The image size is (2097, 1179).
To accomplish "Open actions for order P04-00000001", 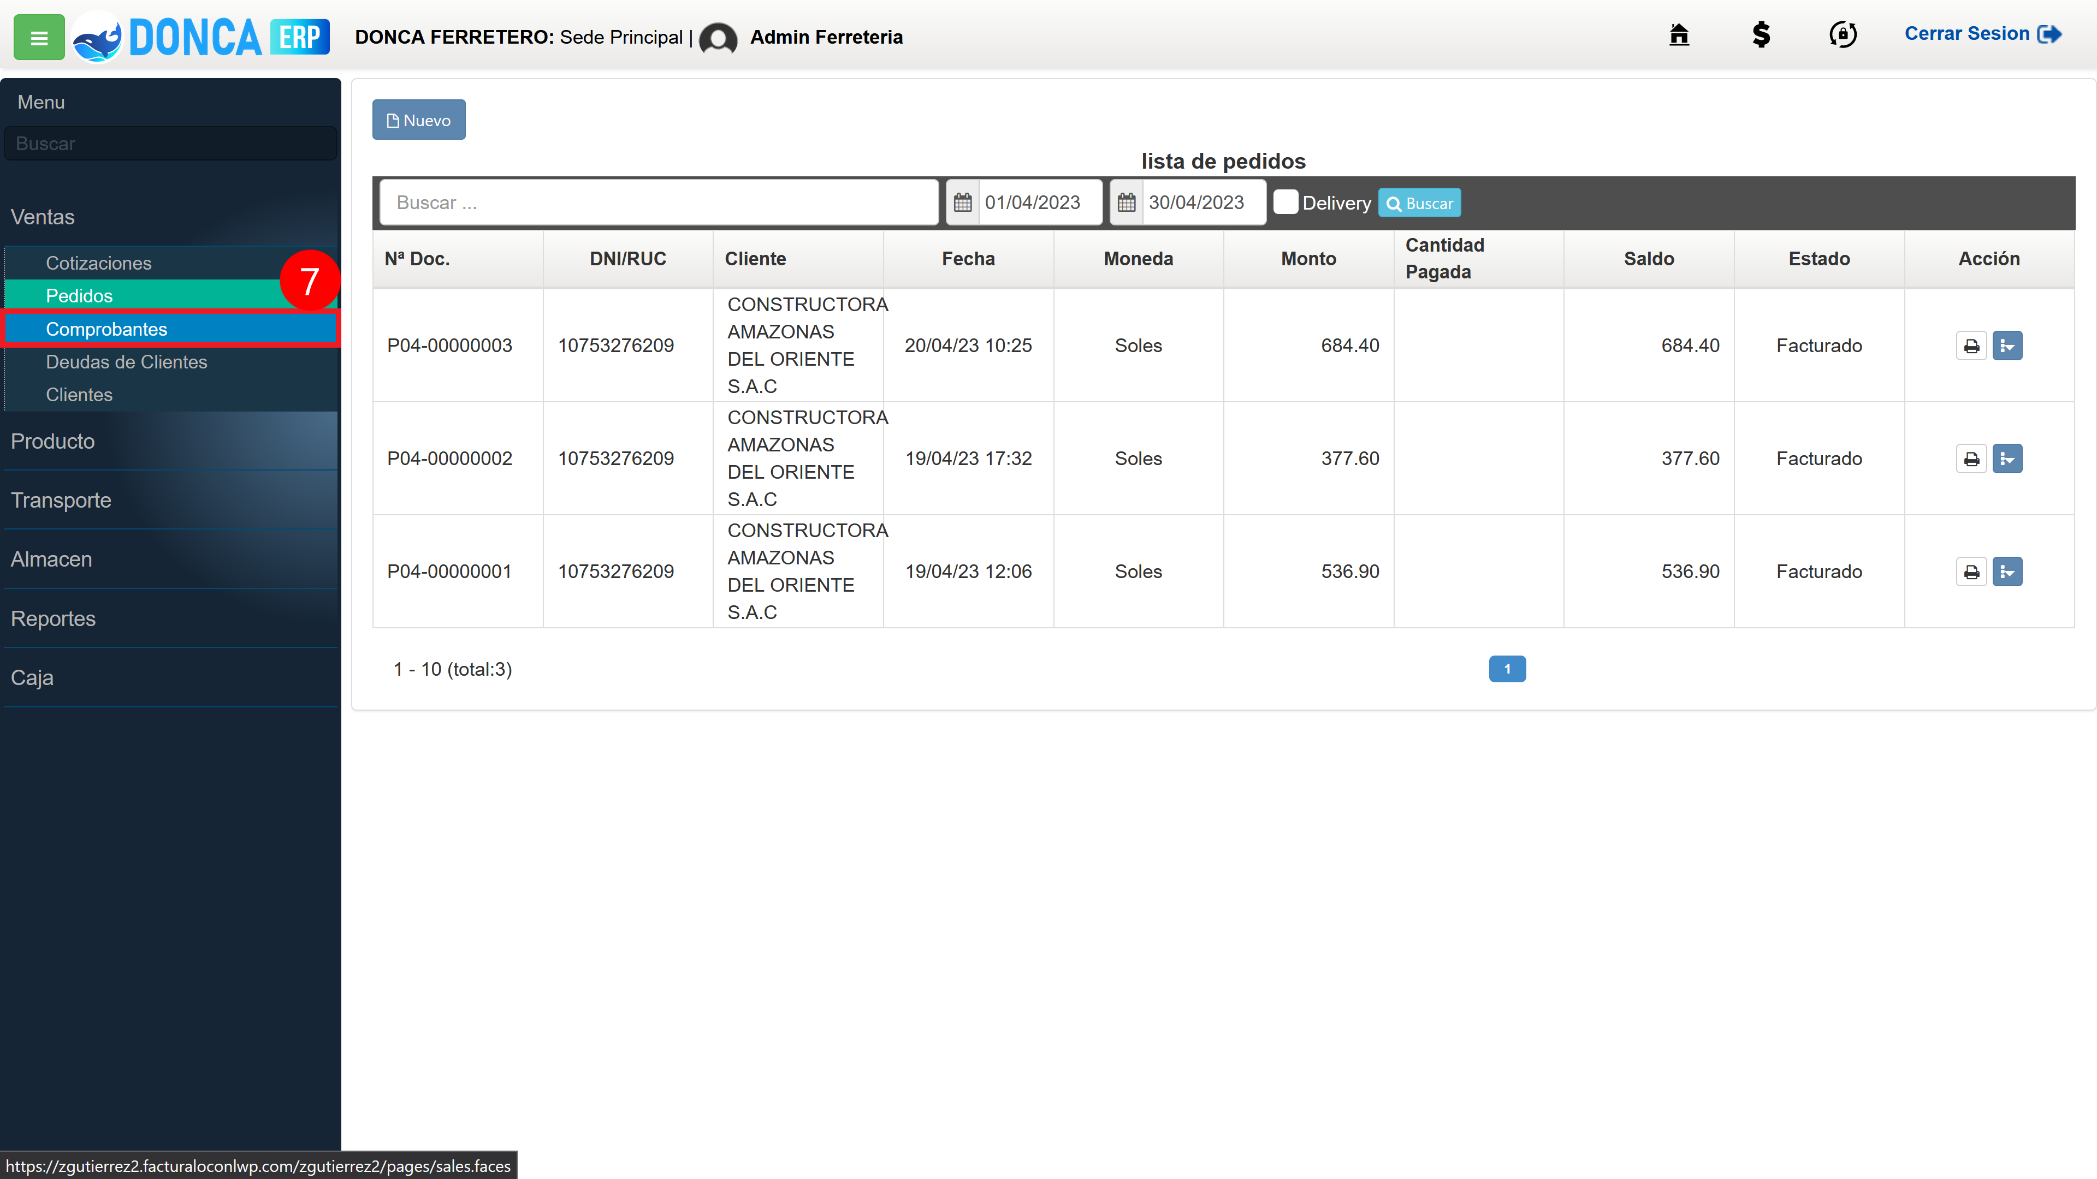I will (x=2007, y=572).
